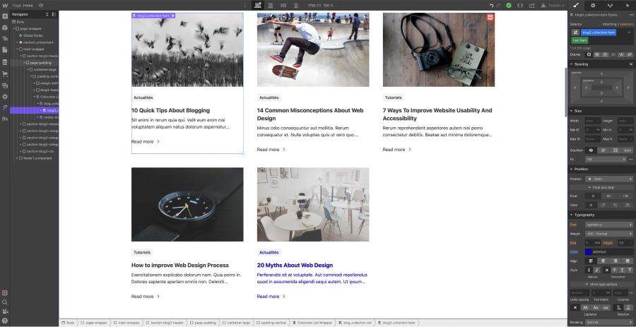Switch to the tablet breakpoint icon

[271, 5]
